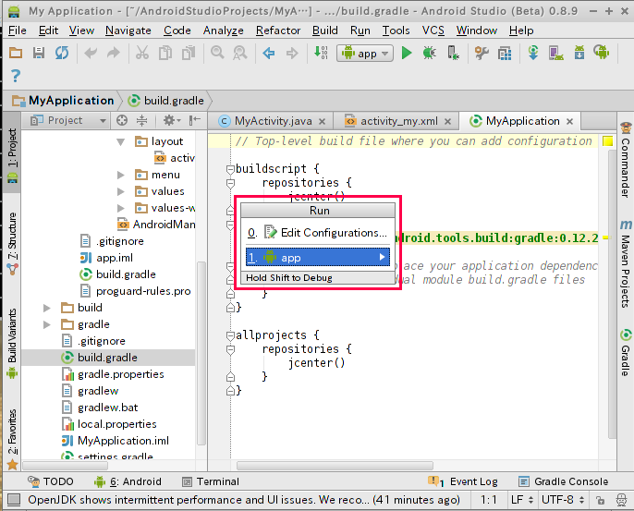Screen dimensions: 634x511
Task: Select app in the Run popup
Action: click(318, 258)
